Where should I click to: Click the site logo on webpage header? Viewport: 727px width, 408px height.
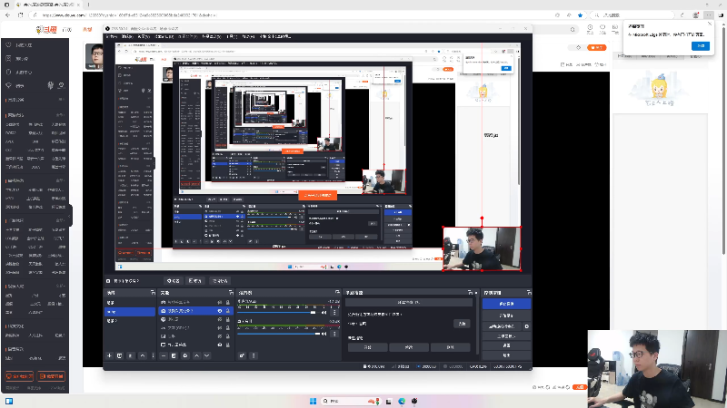tap(46, 30)
